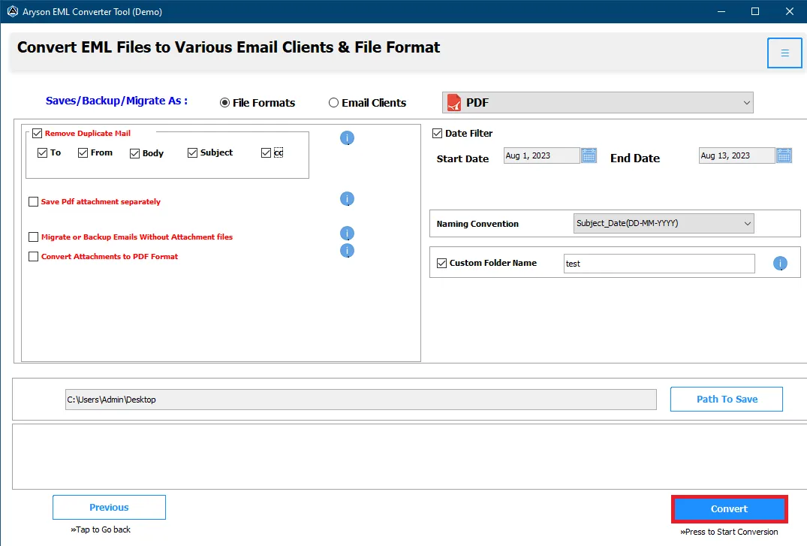Click the Convert button
The height and width of the screenshot is (546, 807).
[x=729, y=509]
